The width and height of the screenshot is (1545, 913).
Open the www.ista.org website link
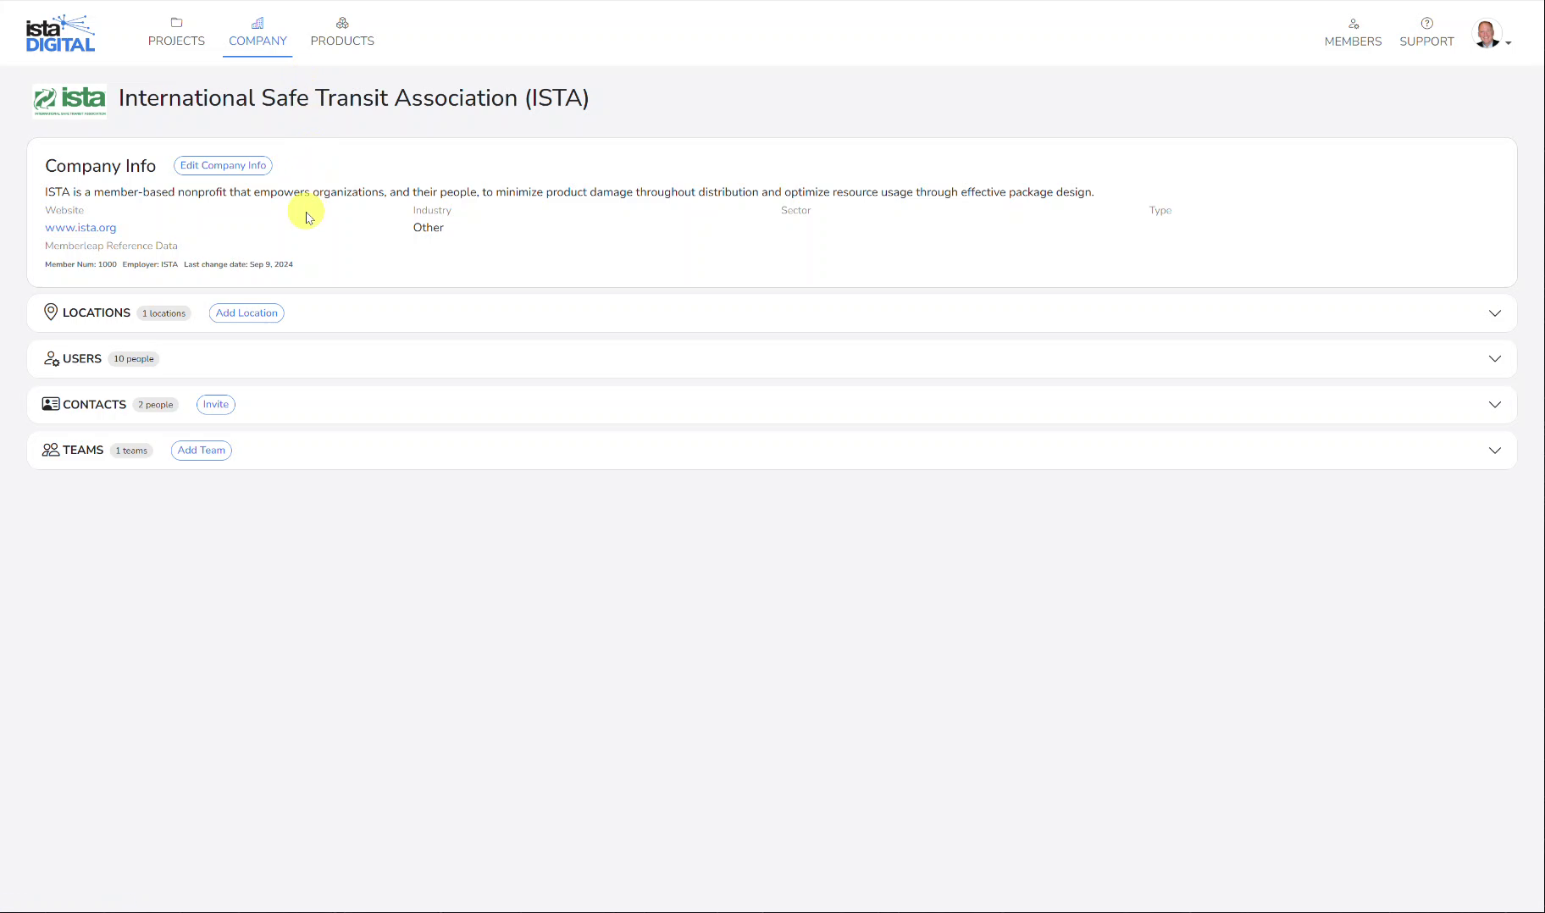pos(80,228)
